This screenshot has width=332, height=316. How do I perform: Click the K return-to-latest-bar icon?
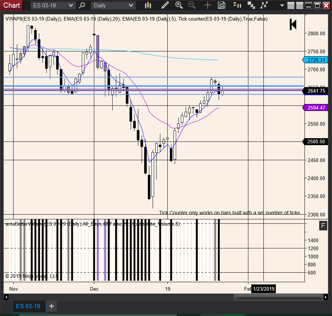[x=293, y=24]
